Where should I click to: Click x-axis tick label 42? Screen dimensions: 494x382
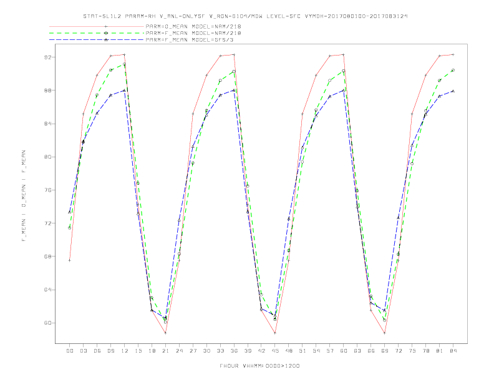pos(261,351)
